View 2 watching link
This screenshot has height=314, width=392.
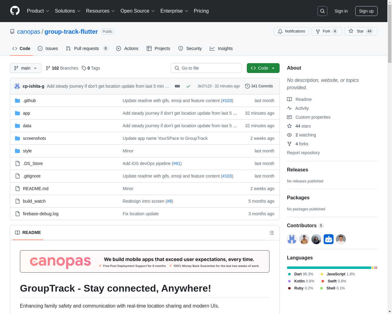coord(301,135)
